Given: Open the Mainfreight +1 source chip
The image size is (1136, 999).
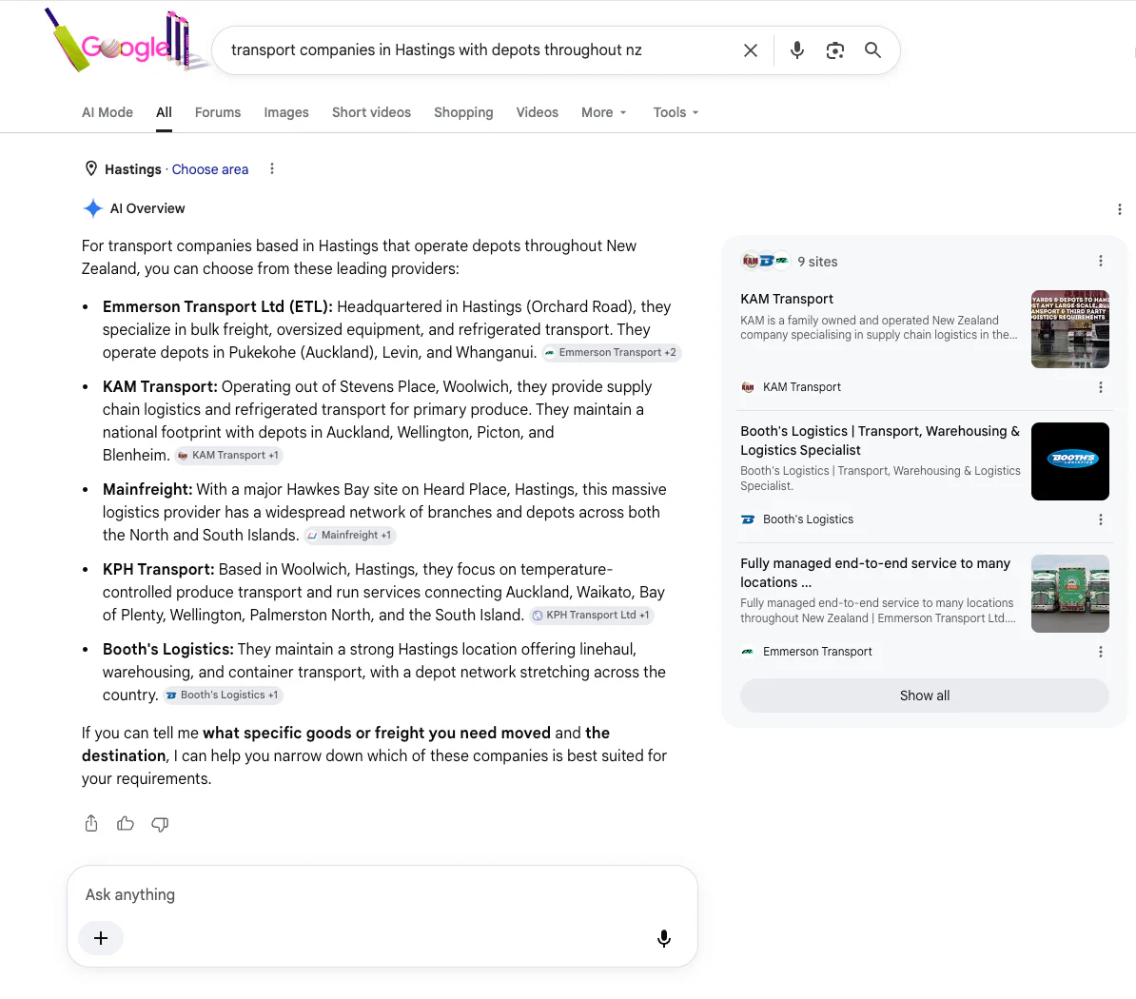Looking at the screenshot, I should 350,536.
